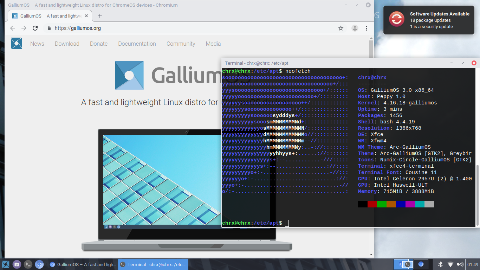Open the Documentation page
Screen dimensions: 480x270
click(137, 44)
